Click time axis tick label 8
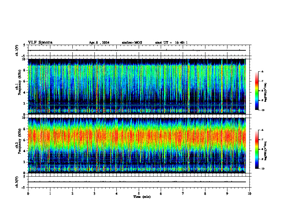Image resolution: width=281 pixels, height=217 pixels. 205,194
